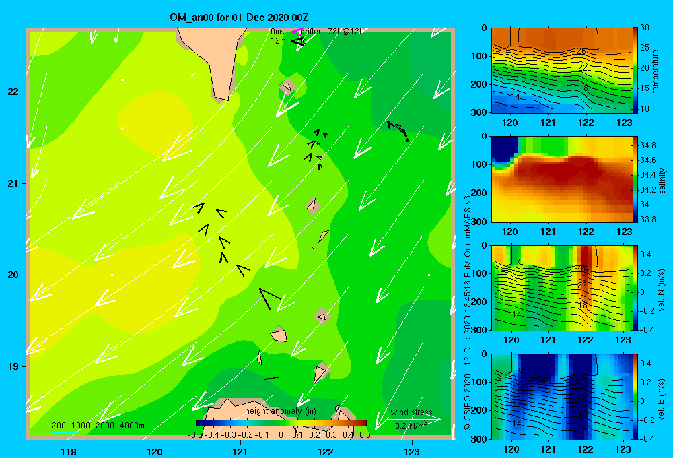
Task: Click the '-0.5' tick on height anomaly bar
Action: point(195,435)
